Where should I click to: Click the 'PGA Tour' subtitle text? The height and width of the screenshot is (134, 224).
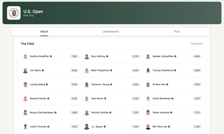pyautogui.click(x=29, y=15)
